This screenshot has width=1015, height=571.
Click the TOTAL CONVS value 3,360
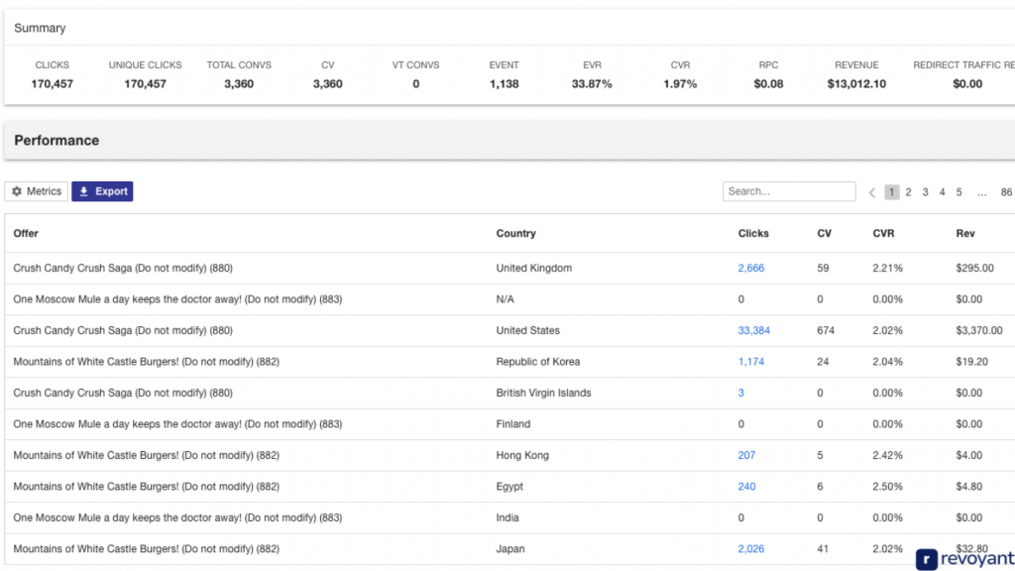coord(239,84)
